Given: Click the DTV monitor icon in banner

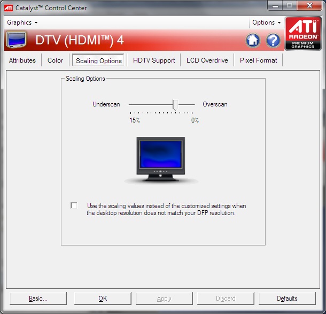Looking at the screenshot, I should point(16,40).
